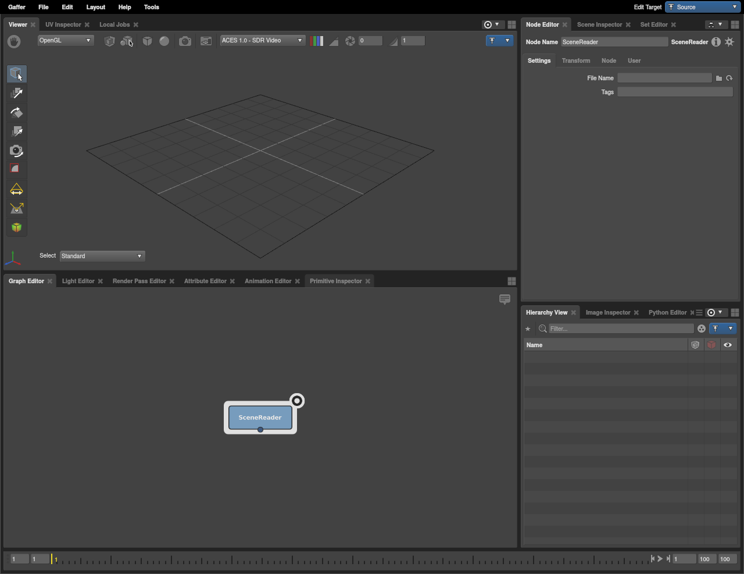Toggle the RGB channel display button
Image resolution: width=744 pixels, height=574 pixels.
pos(317,41)
